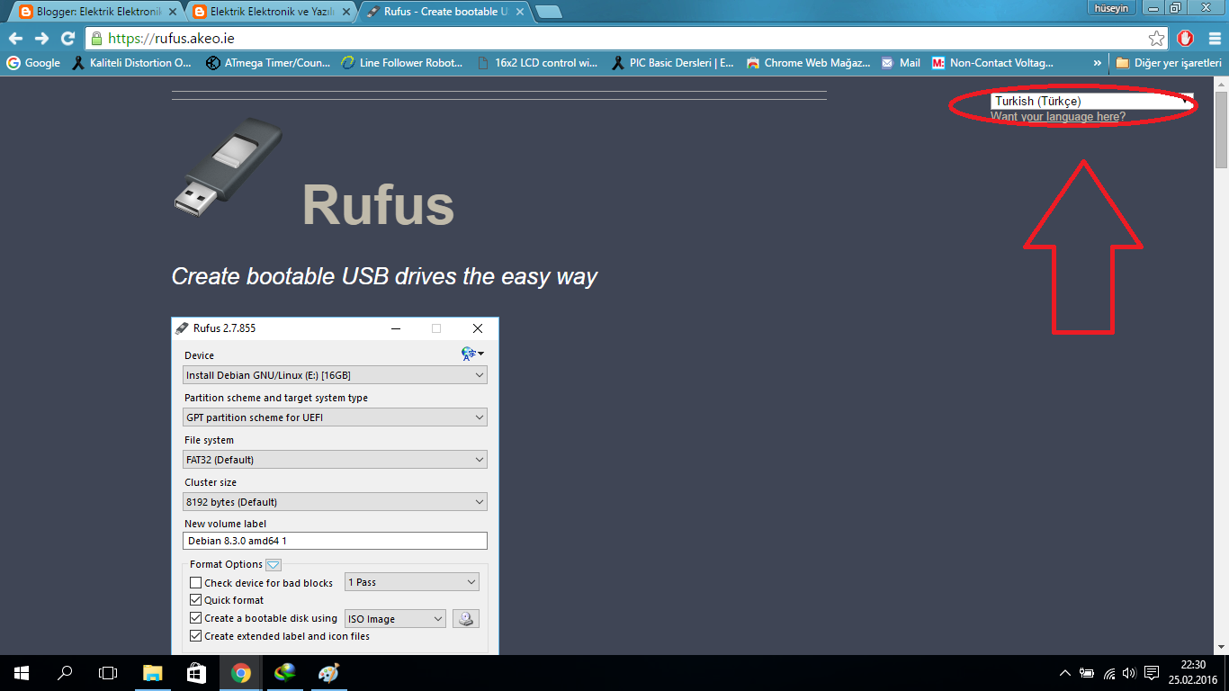
Task: Open Task View on the taskbar
Action: [108, 673]
